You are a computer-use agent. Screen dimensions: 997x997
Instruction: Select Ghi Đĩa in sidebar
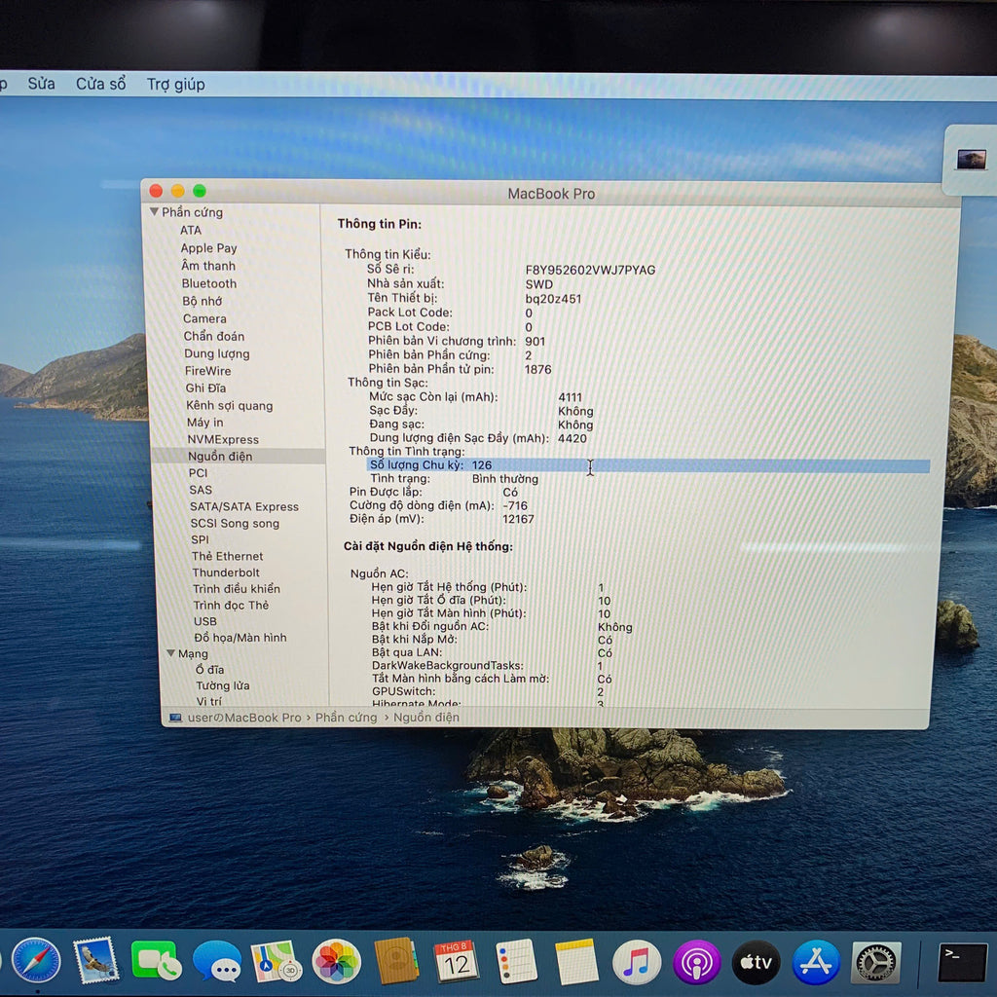pos(205,388)
